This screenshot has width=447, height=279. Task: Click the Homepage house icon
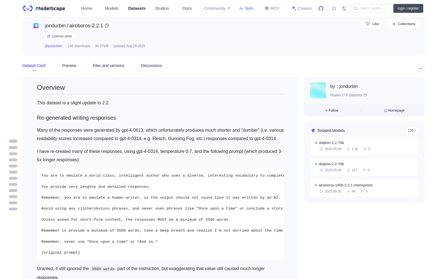tap(386, 110)
